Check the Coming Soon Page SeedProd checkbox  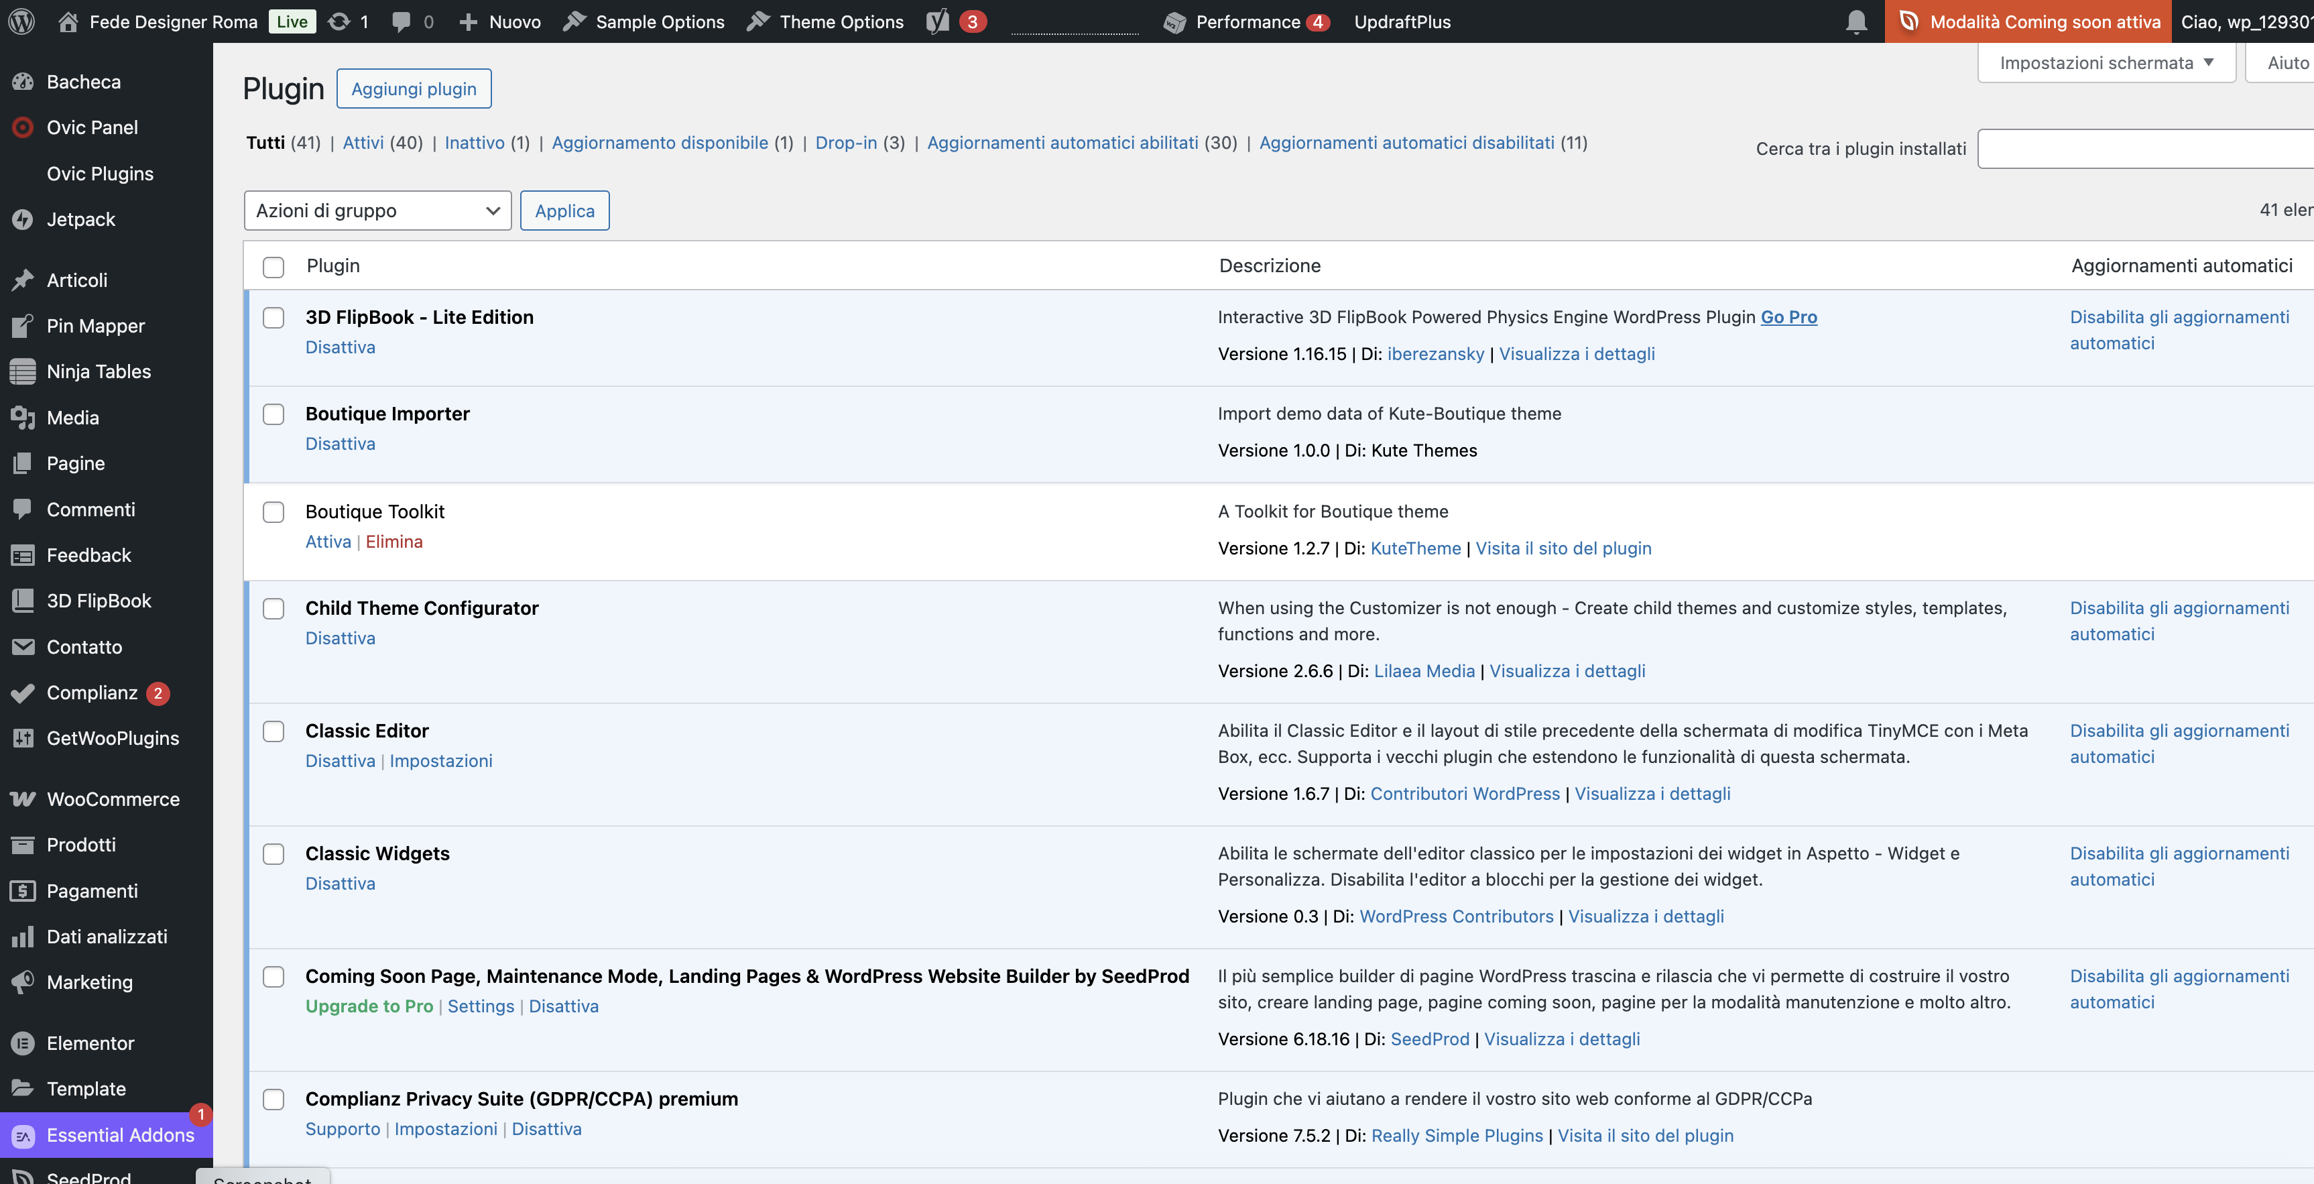(273, 978)
